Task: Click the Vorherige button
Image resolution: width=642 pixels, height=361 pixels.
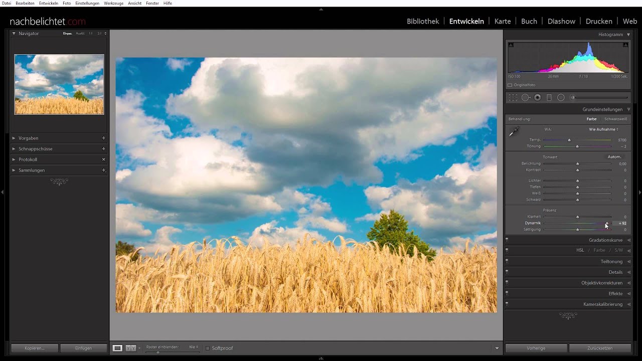Action: pyautogui.click(x=536, y=348)
